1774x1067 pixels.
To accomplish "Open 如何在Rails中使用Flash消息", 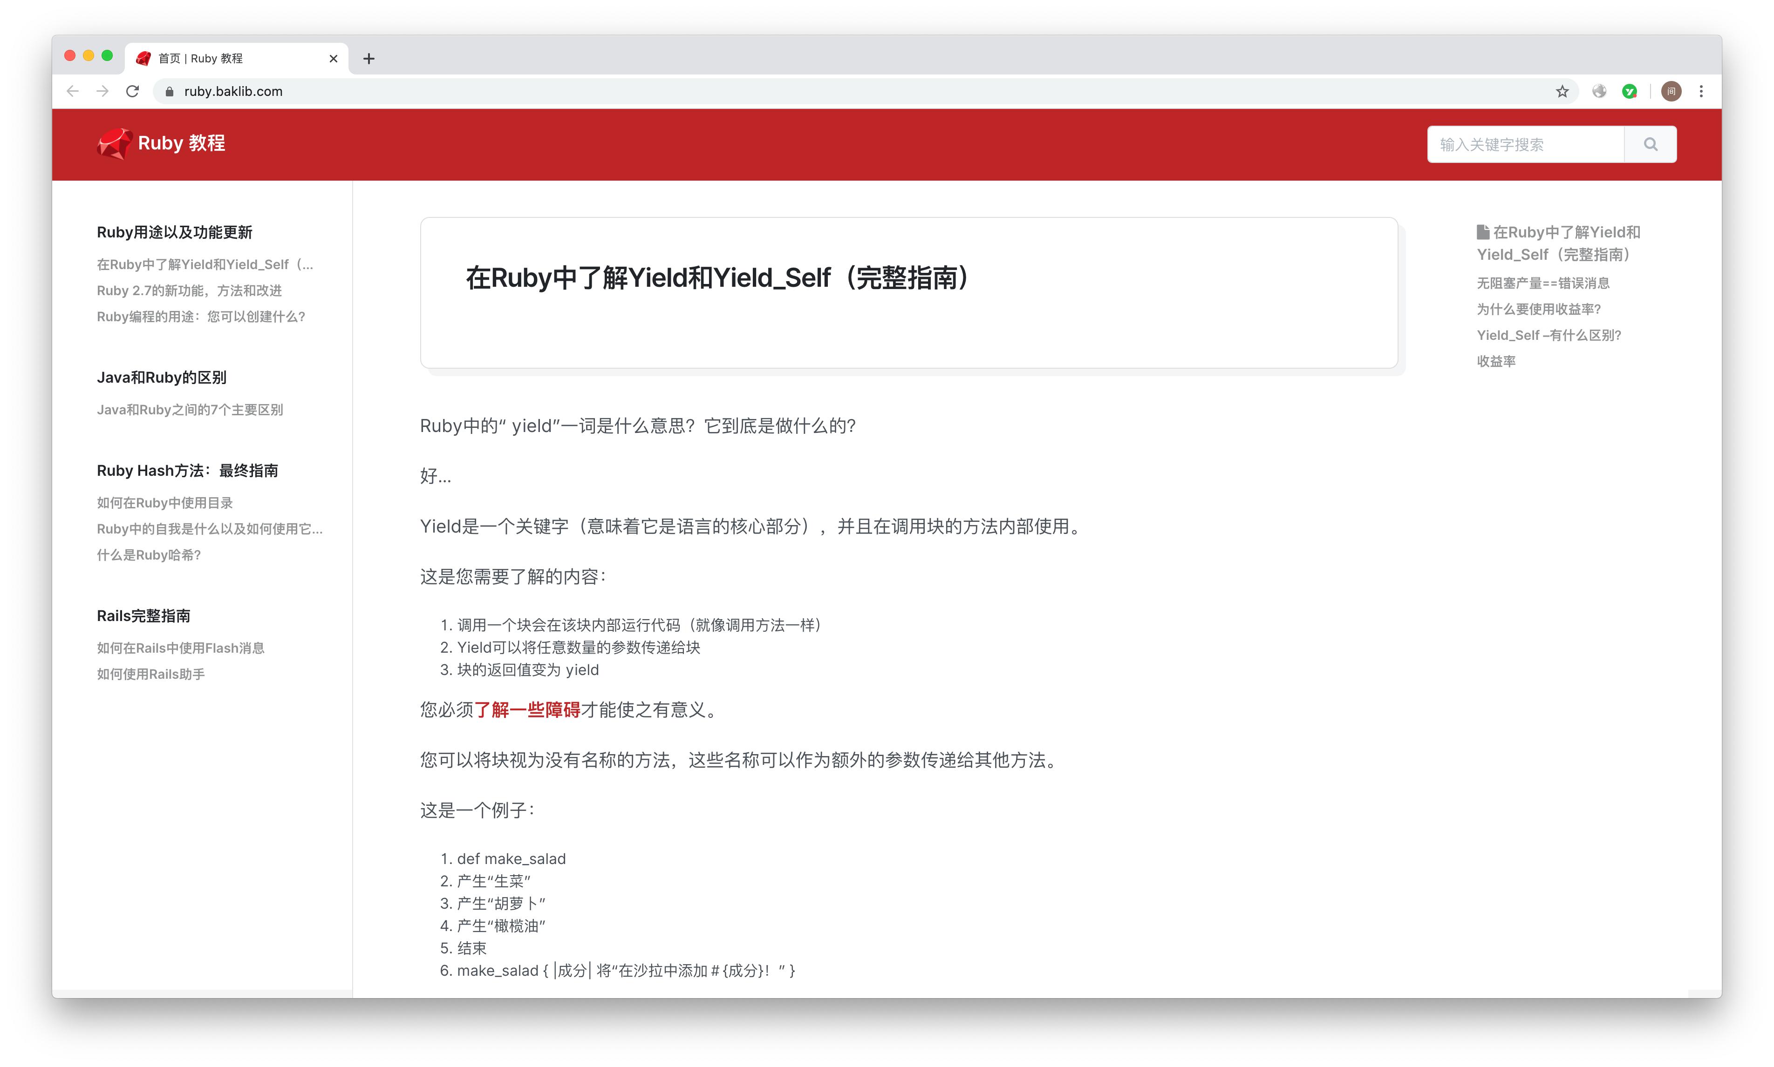I will [181, 648].
